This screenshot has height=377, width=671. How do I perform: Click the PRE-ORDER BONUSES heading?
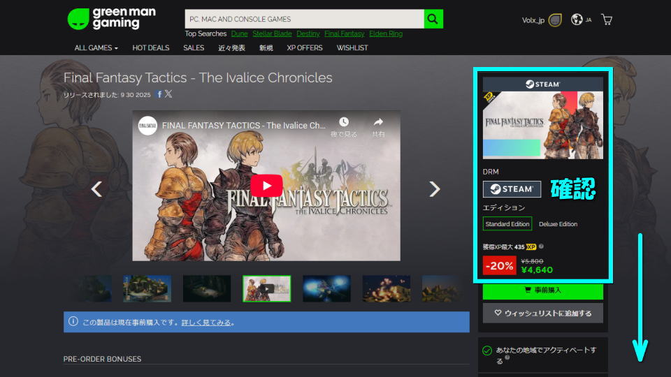(102, 359)
